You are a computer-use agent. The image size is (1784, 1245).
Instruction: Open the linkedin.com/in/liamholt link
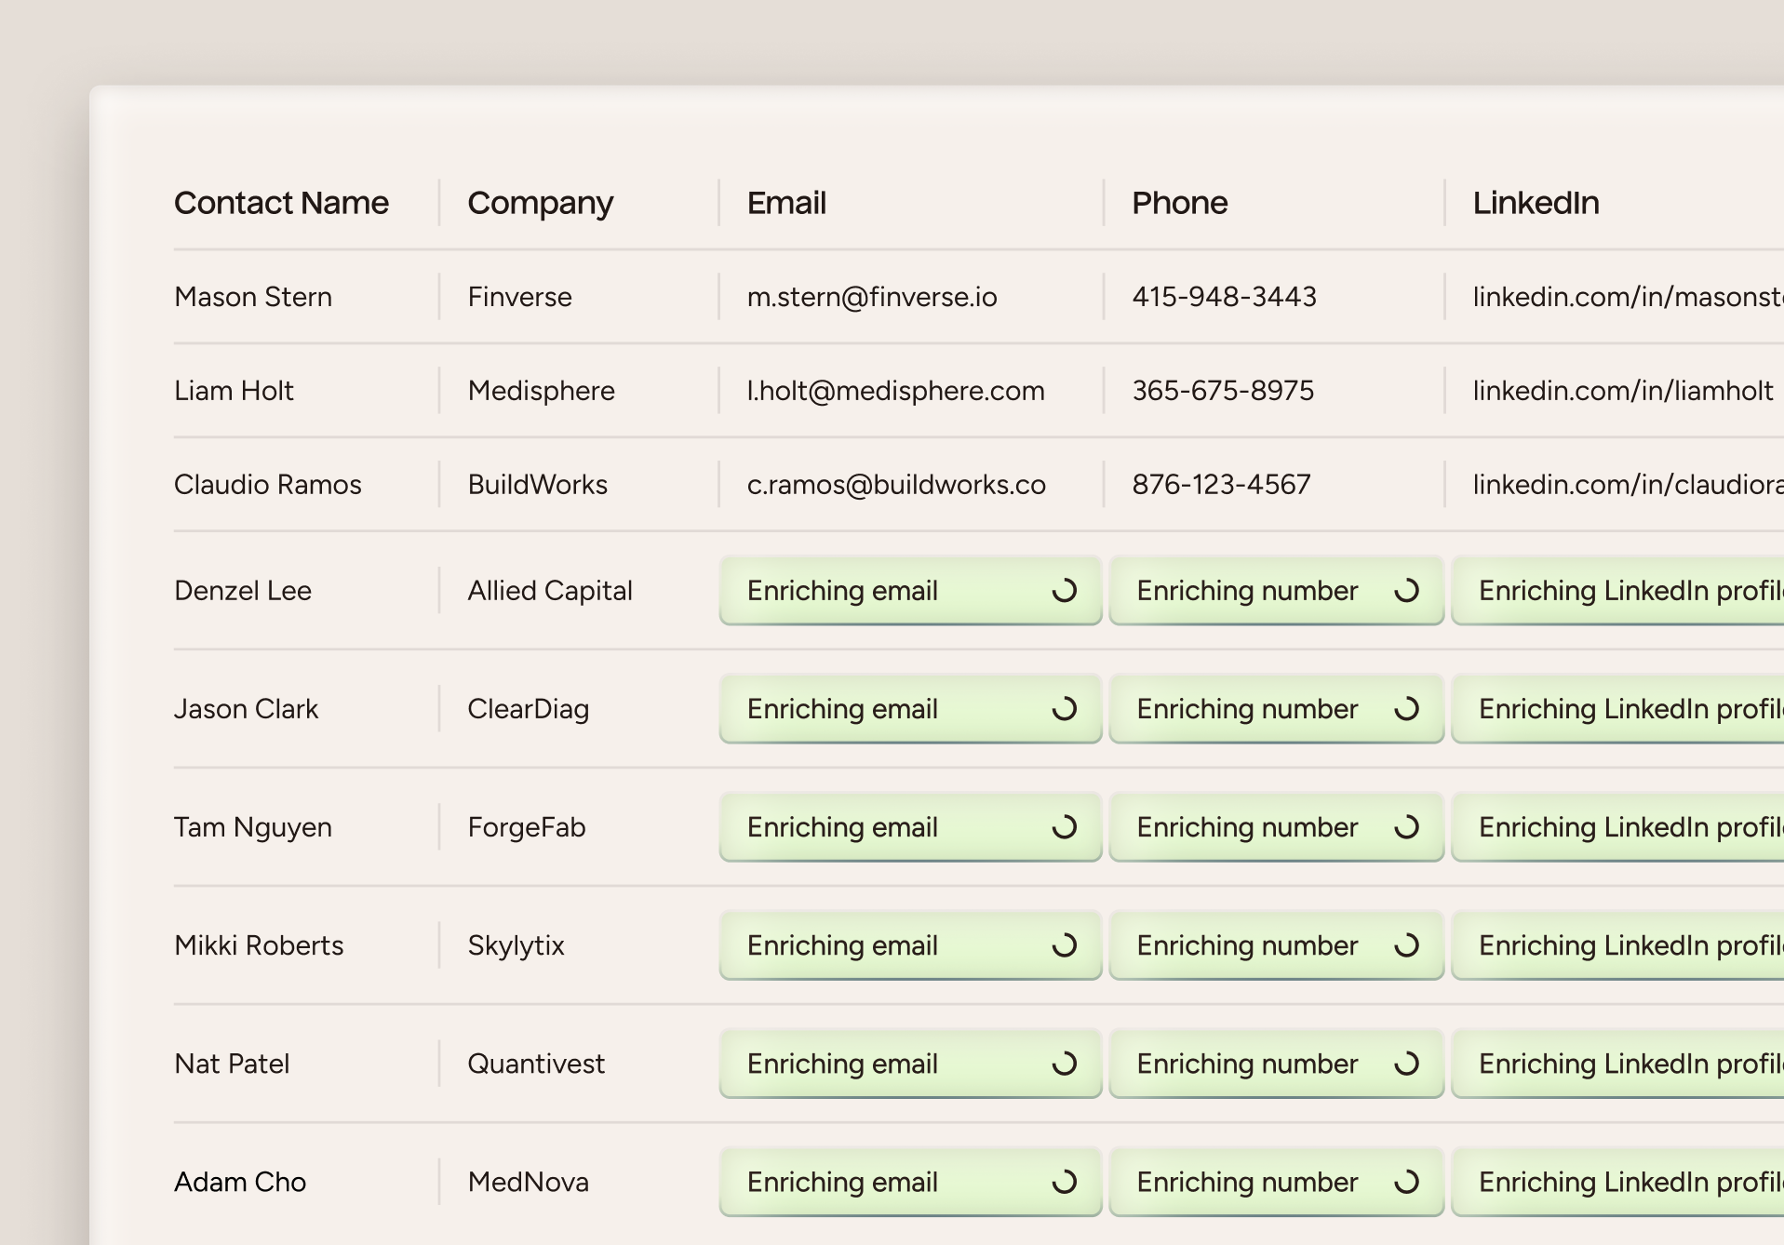(1623, 391)
